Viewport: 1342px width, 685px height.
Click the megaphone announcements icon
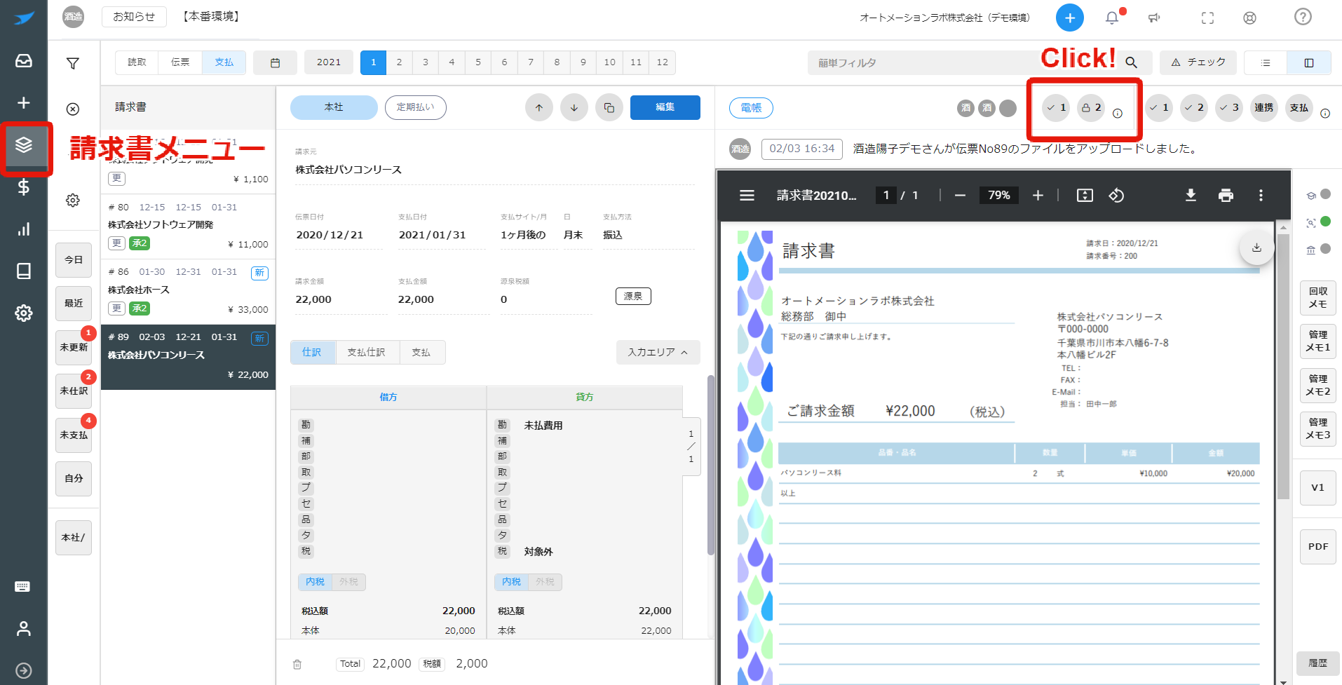(1153, 18)
